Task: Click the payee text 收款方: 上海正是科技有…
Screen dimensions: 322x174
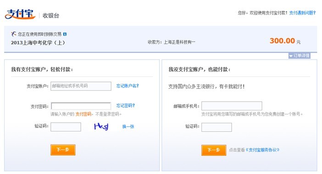Action: pos(172,42)
